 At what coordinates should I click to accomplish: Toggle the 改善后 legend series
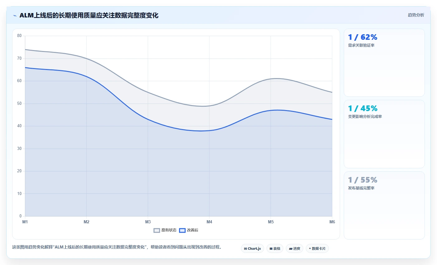pos(189,230)
